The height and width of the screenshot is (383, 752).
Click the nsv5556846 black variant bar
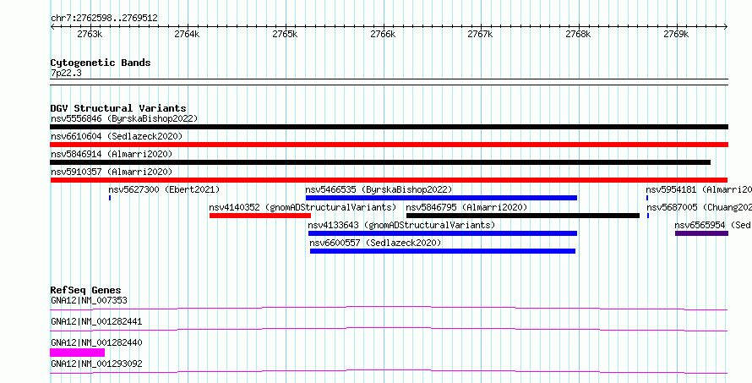click(389, 127)
